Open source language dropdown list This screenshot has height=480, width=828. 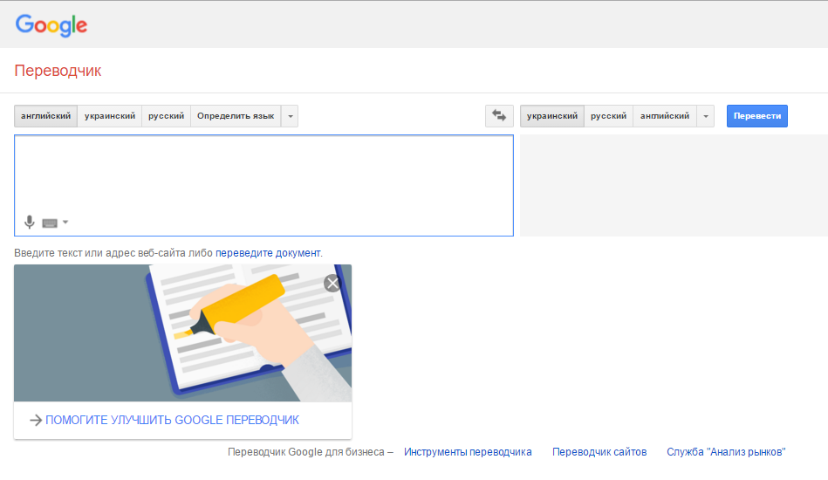point(290,116)
